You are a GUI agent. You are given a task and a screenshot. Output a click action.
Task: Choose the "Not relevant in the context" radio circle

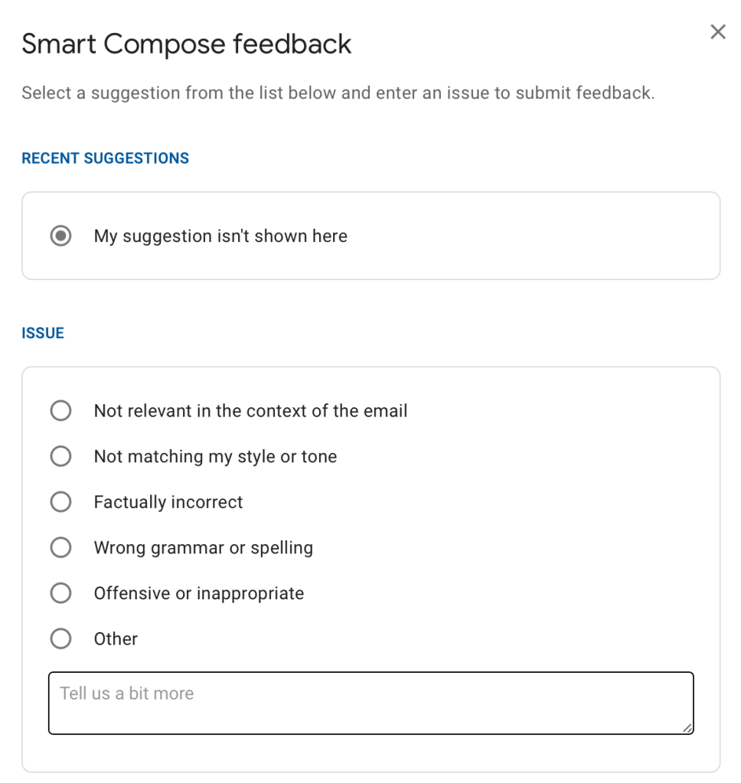(x=60, y=411)
